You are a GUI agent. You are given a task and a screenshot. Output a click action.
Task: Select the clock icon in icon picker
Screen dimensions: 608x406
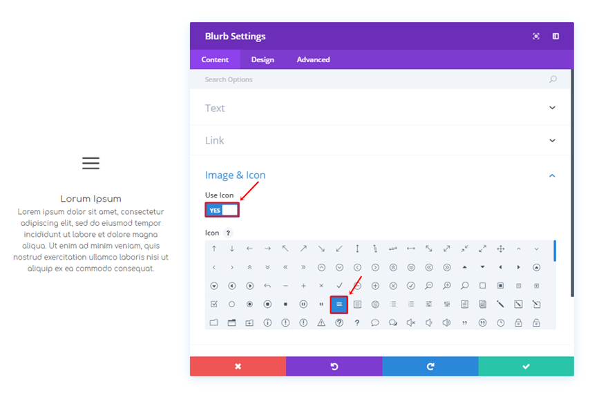coord(500,322)
